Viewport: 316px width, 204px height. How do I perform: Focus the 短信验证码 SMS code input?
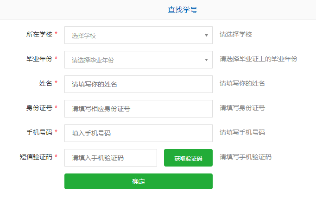pos(111,158)
